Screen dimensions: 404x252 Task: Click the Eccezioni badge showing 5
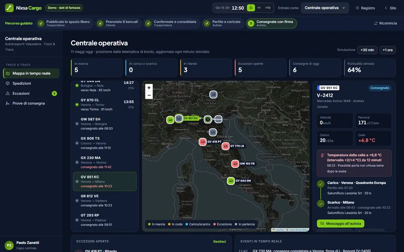coord(54,93)
